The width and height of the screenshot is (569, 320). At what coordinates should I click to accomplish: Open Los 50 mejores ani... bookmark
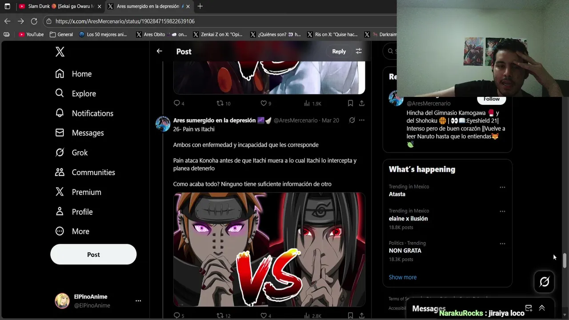(x=103, y=34)
